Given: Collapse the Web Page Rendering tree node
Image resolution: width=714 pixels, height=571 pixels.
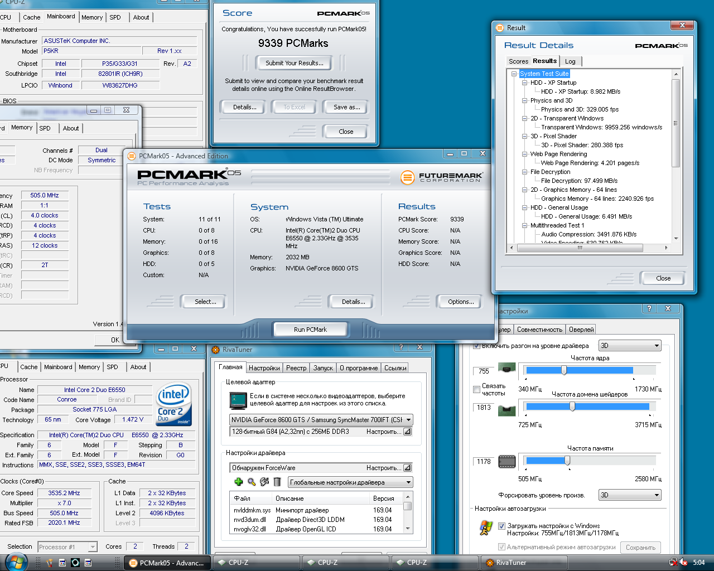Looking at the screenshot, I should [525, 154].
